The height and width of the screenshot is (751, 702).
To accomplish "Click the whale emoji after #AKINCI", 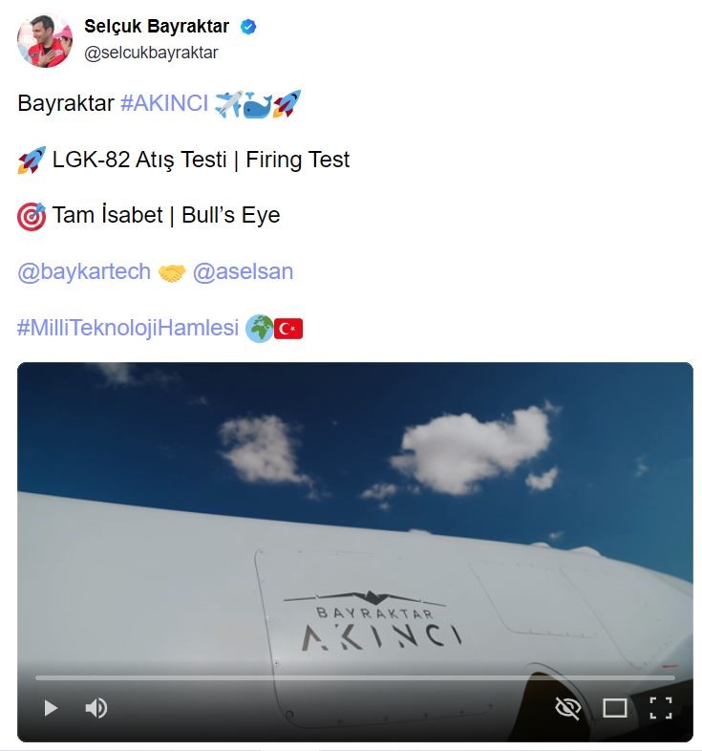I will [x=257, y=103].
